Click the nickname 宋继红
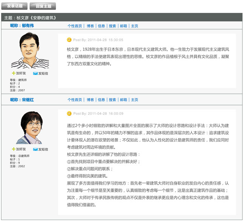 coord(27,100)
